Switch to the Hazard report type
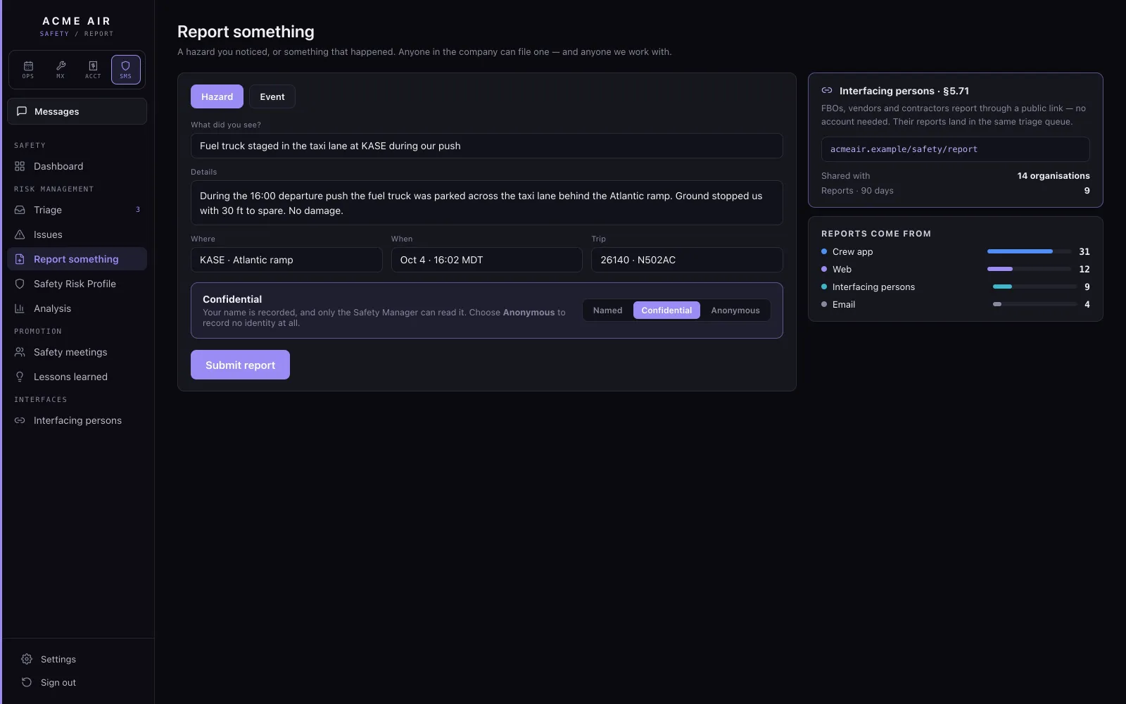1126x704 pixels. click(x=217, y=96)
